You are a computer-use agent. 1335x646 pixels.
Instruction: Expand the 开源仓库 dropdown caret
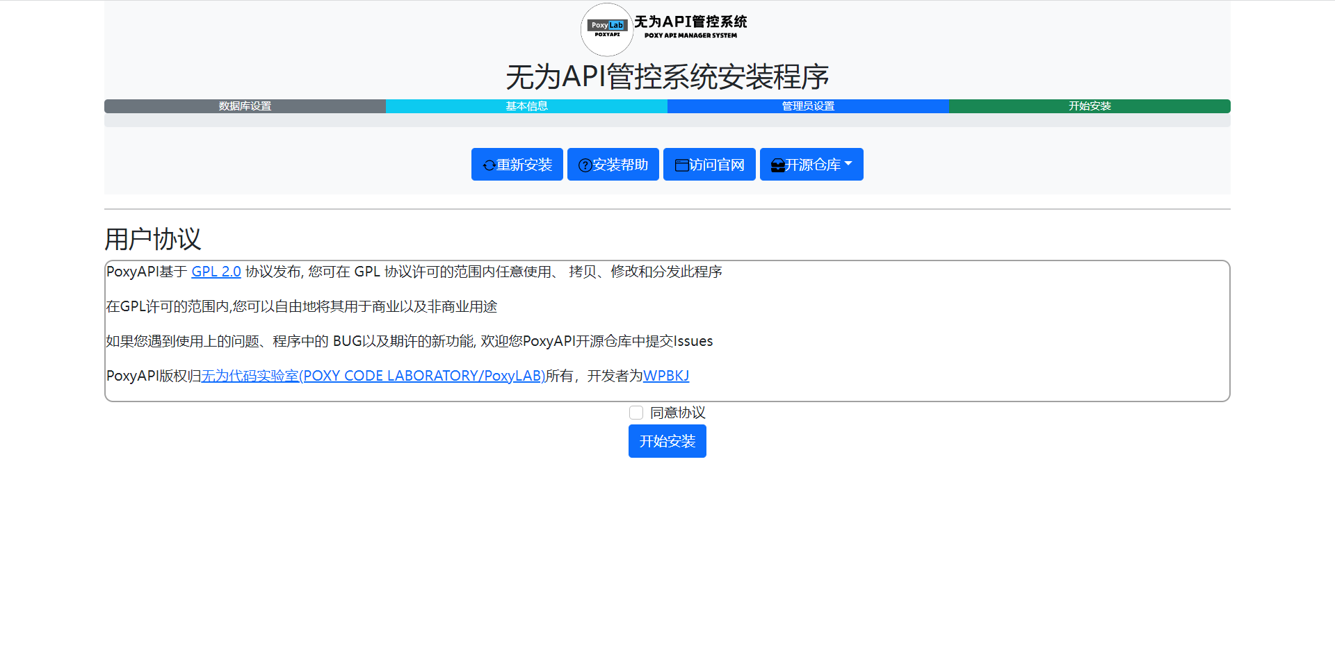[848, 164]
